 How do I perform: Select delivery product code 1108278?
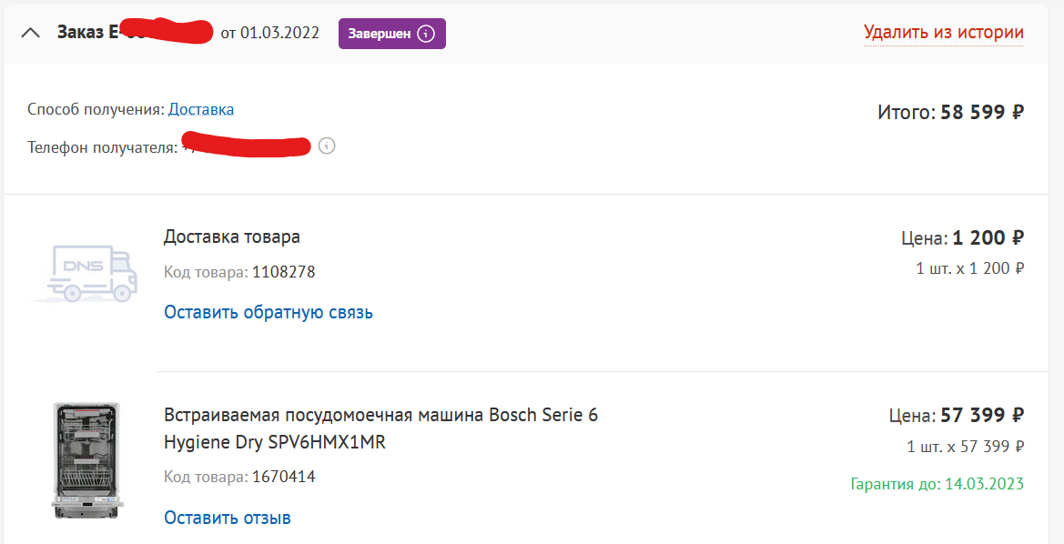[284, 273]
